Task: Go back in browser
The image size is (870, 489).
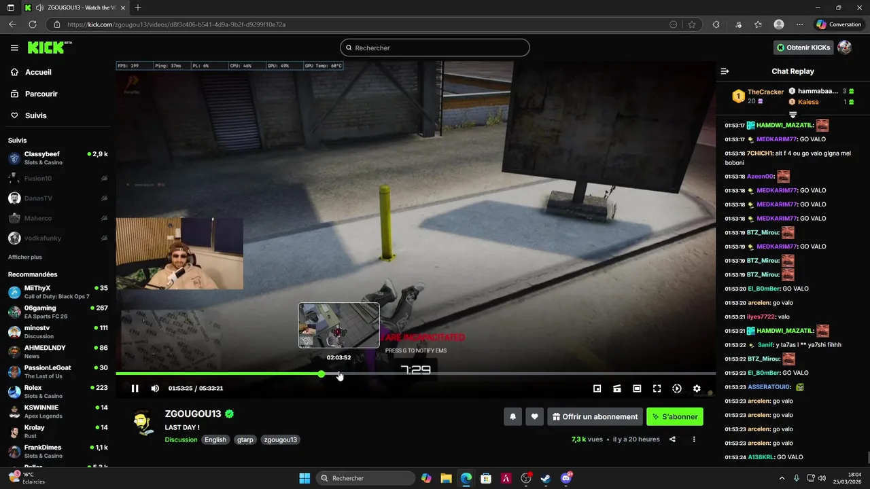Action: pos(12,24)
